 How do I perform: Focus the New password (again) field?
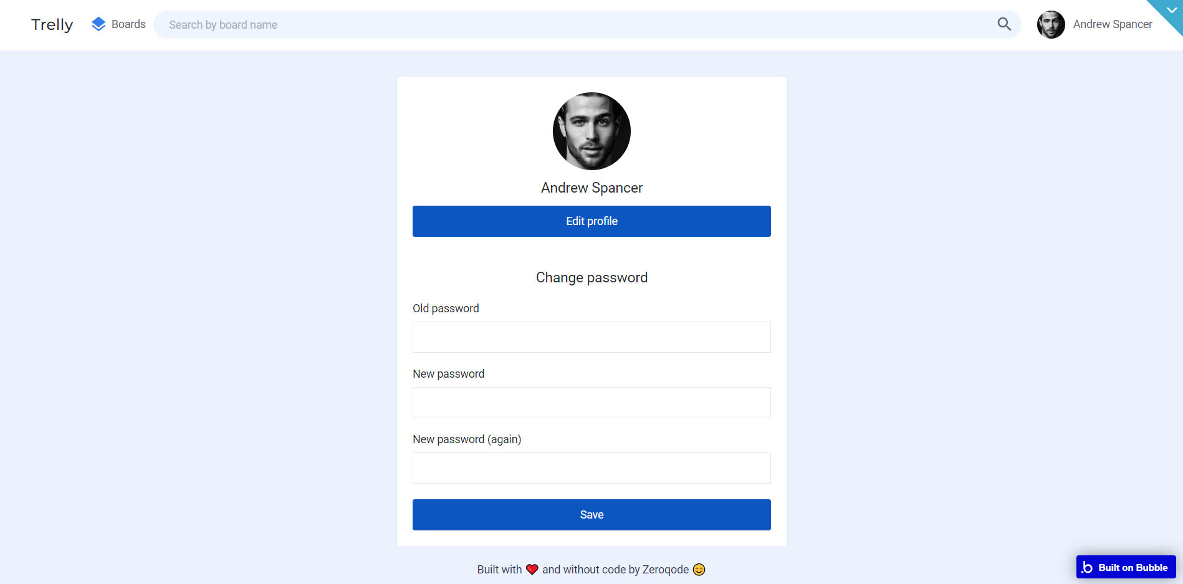591,468
